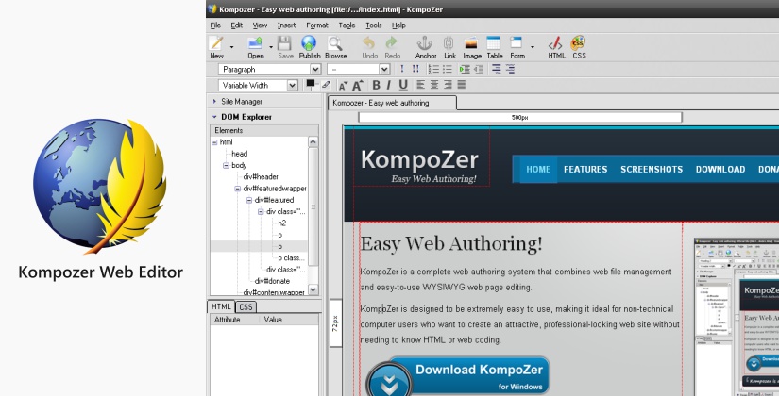Click the Publish globe icon
The width and height of the screenshot is (779, 396).
tap(310, 46)
